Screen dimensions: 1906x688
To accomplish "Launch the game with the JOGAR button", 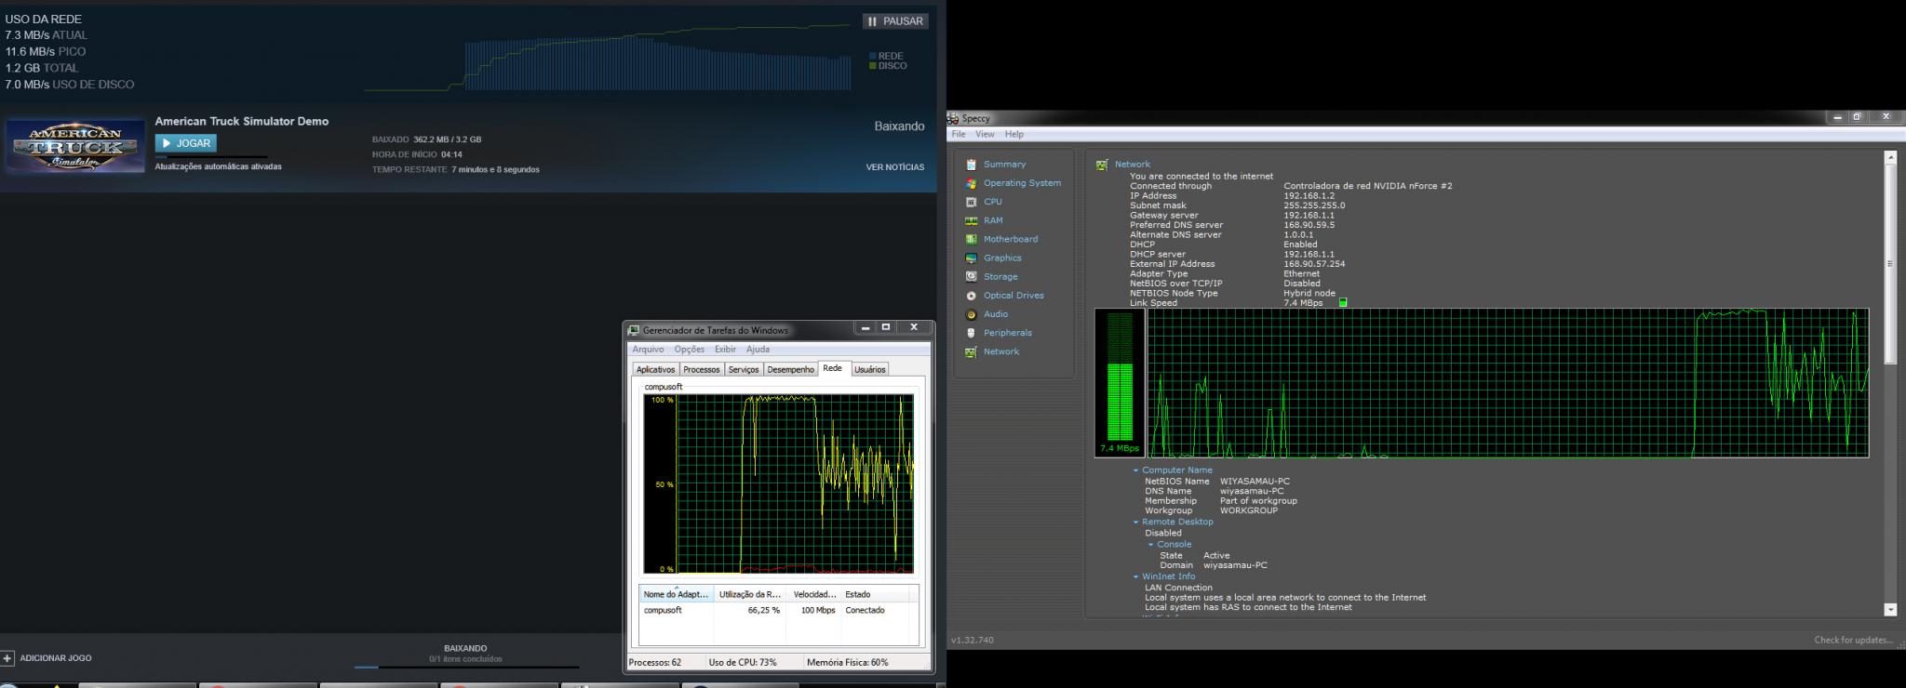I will (186, 143).
